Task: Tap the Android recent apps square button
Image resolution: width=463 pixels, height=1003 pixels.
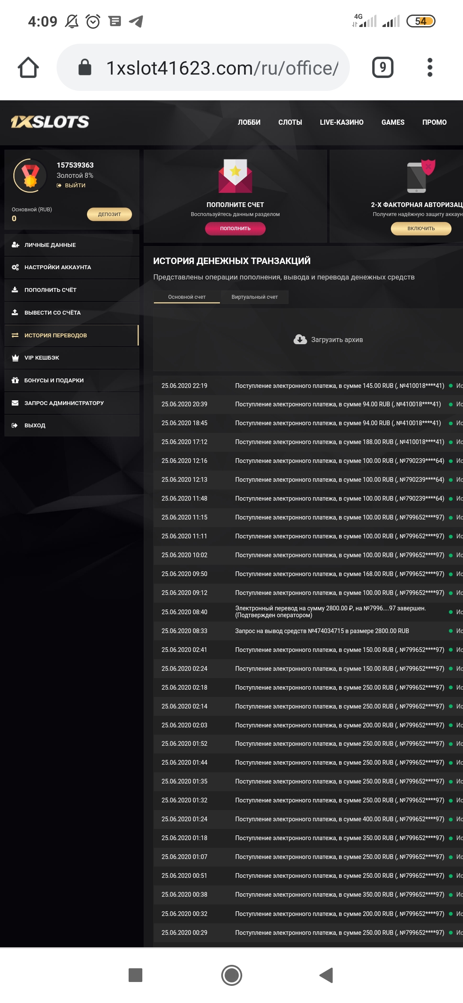Action: click(135, 975)
